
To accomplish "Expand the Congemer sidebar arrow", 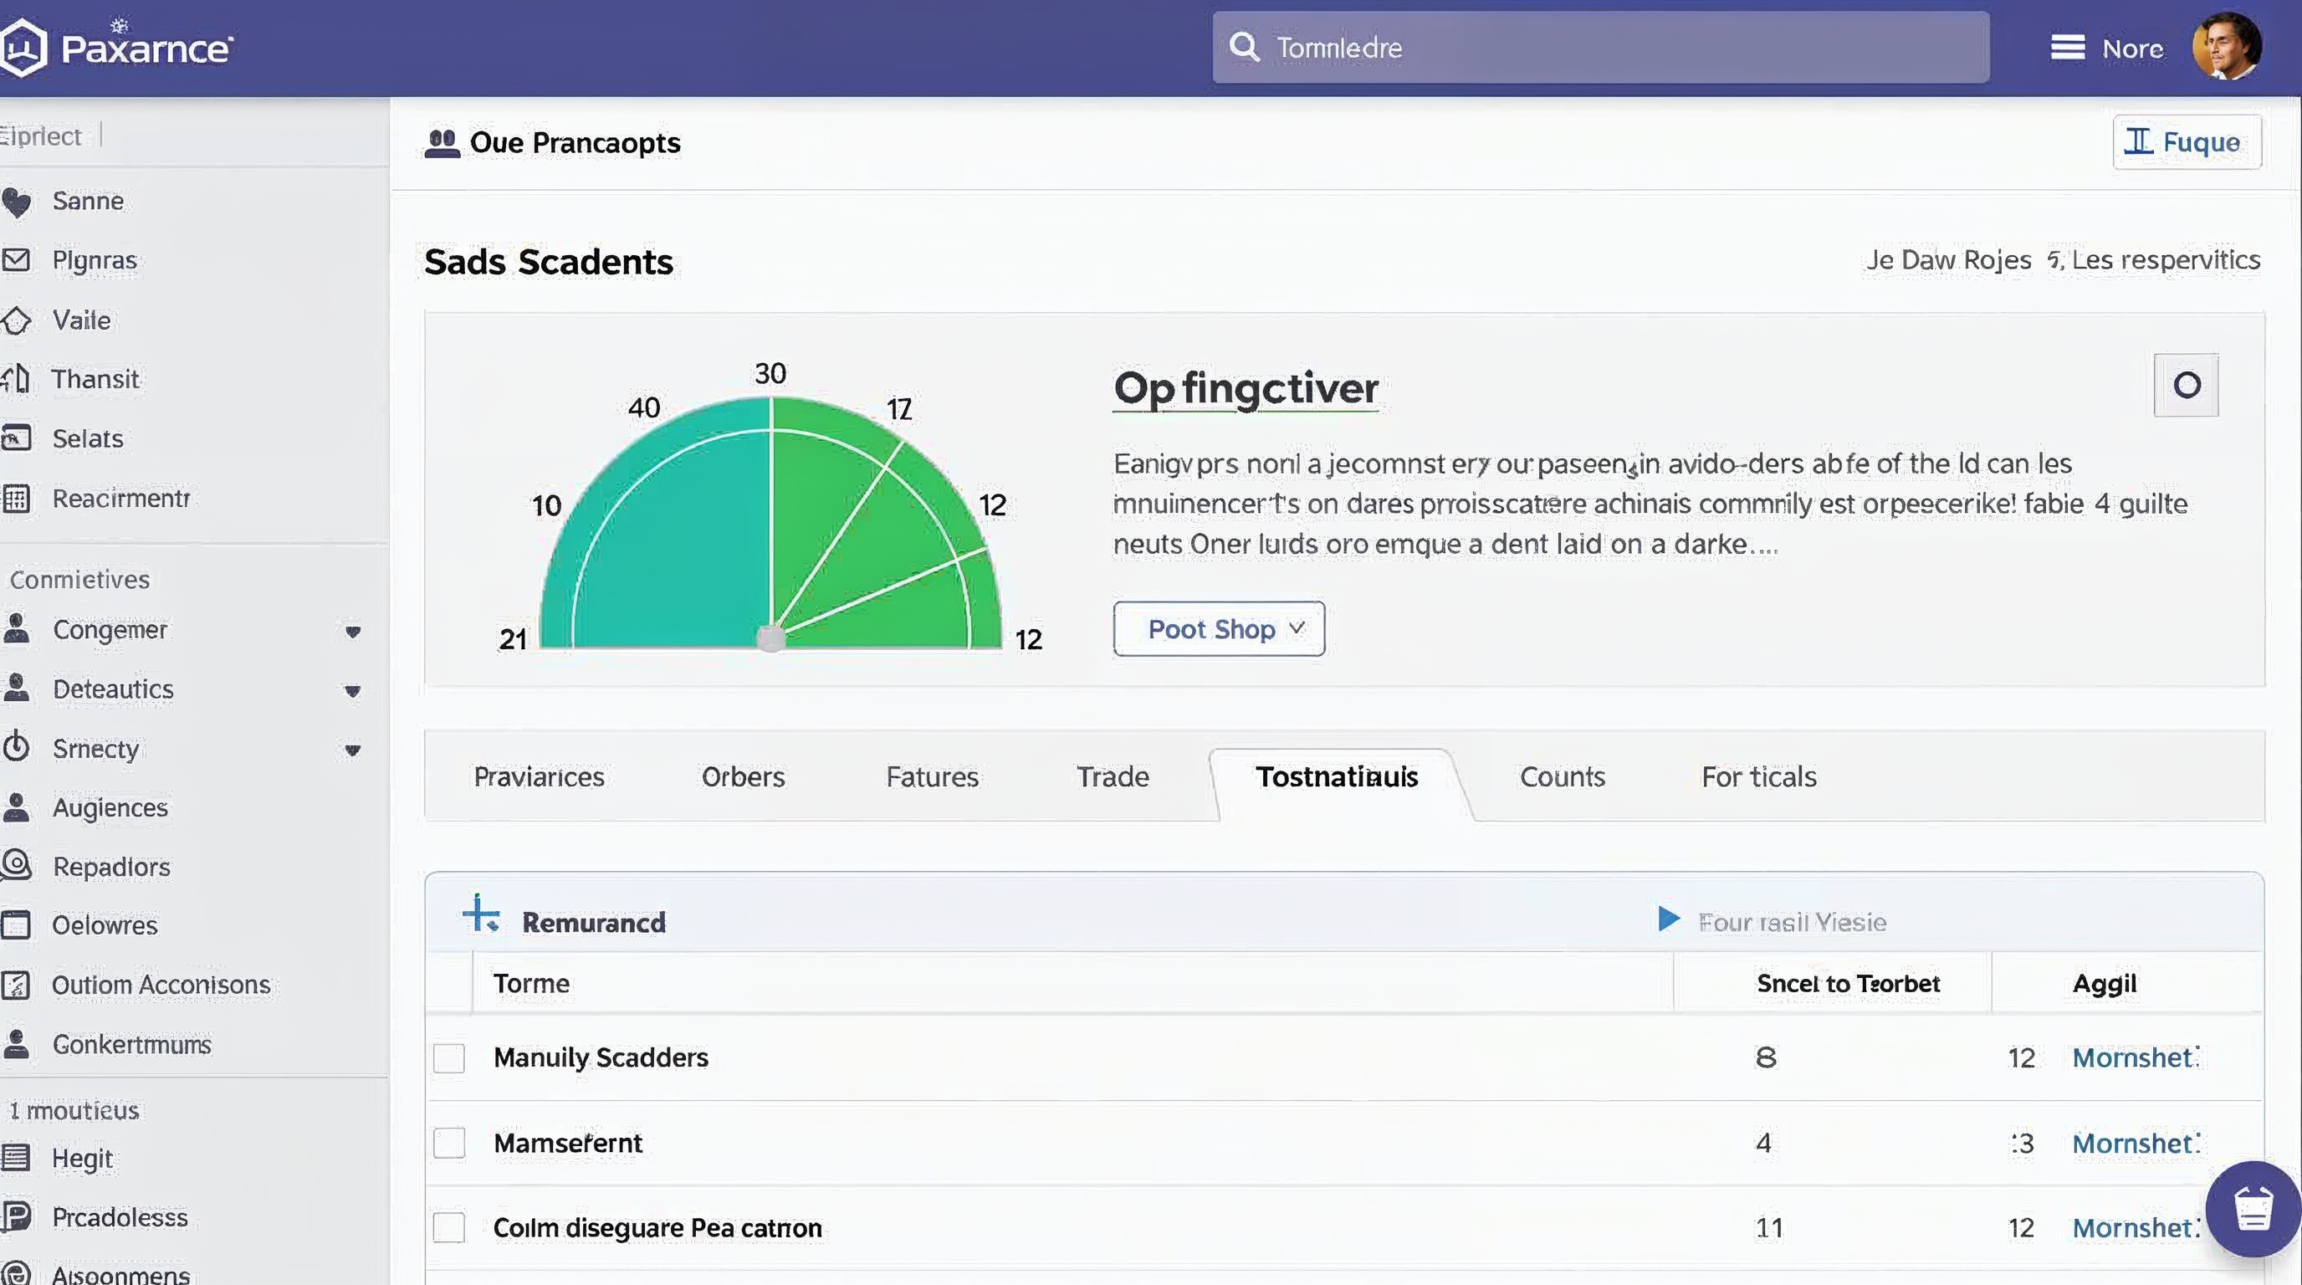I will pyautogui.click(x=353, y=632).
